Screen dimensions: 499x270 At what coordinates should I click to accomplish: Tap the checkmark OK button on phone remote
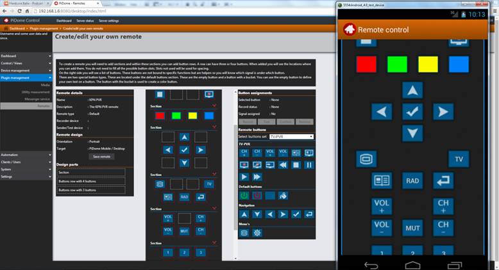coord(412,111)
